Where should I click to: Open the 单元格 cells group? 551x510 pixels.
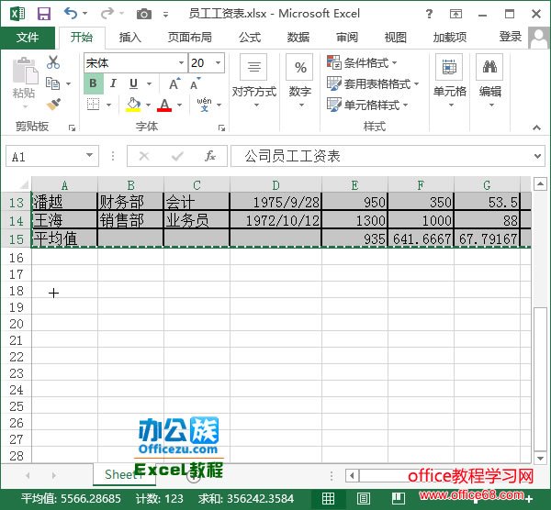pos(449,82)
